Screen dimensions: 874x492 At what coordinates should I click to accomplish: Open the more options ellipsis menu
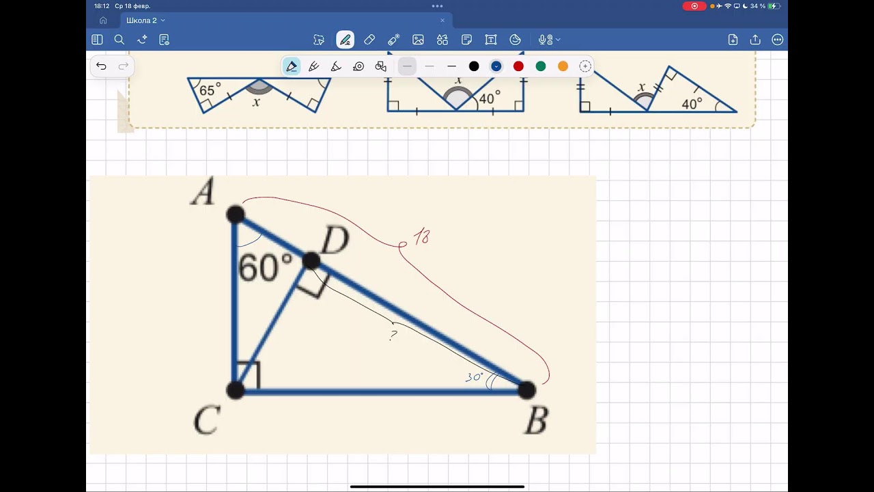pyautogui.click(x=777, y=40)
